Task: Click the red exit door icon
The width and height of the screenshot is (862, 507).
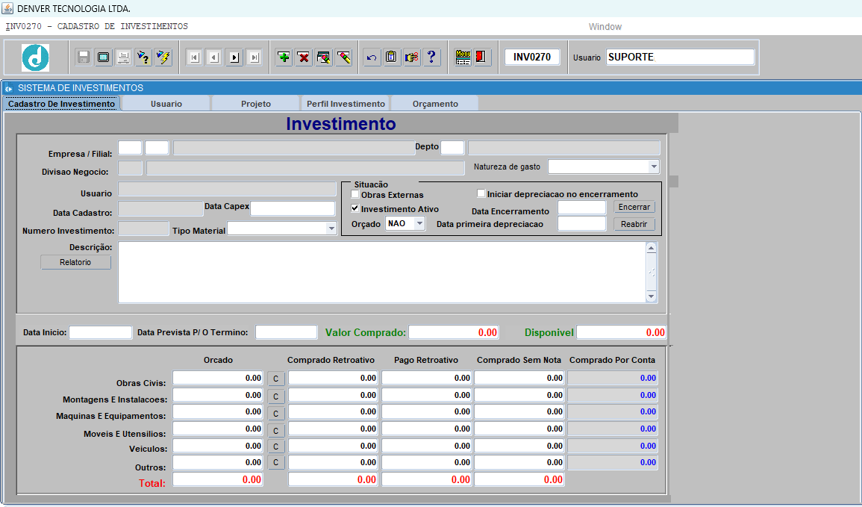Action: point(481,57)
